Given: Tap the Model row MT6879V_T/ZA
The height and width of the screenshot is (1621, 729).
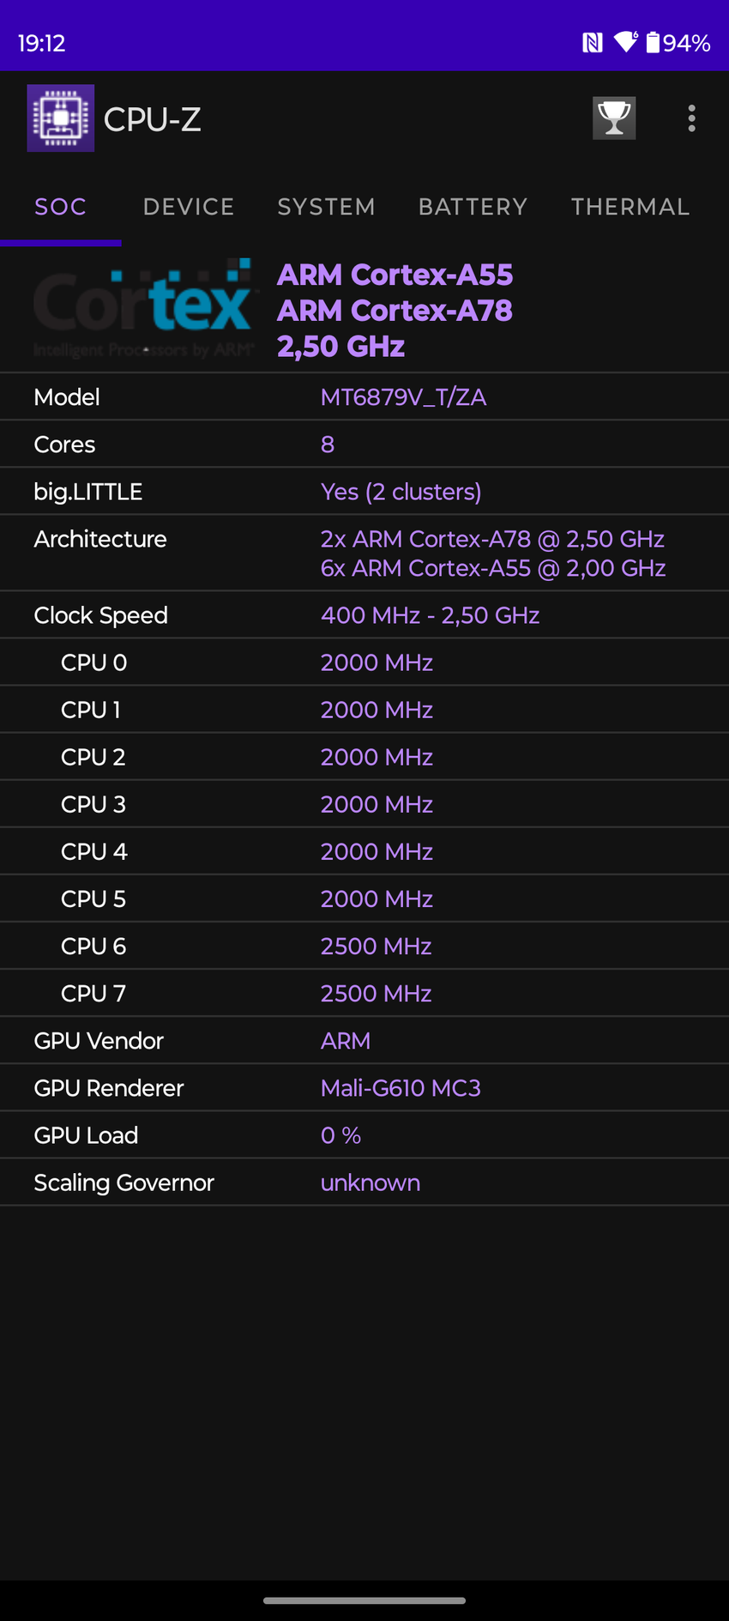Looking at the screenshot, I should point(364,397).
